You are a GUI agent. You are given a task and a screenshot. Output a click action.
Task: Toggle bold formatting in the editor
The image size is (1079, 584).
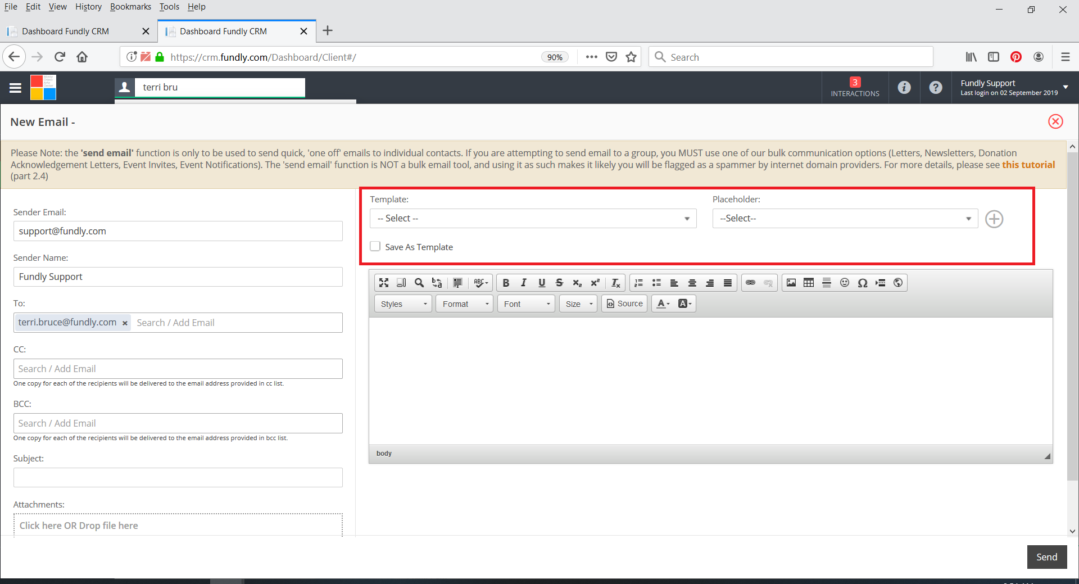tap(506, 283)
